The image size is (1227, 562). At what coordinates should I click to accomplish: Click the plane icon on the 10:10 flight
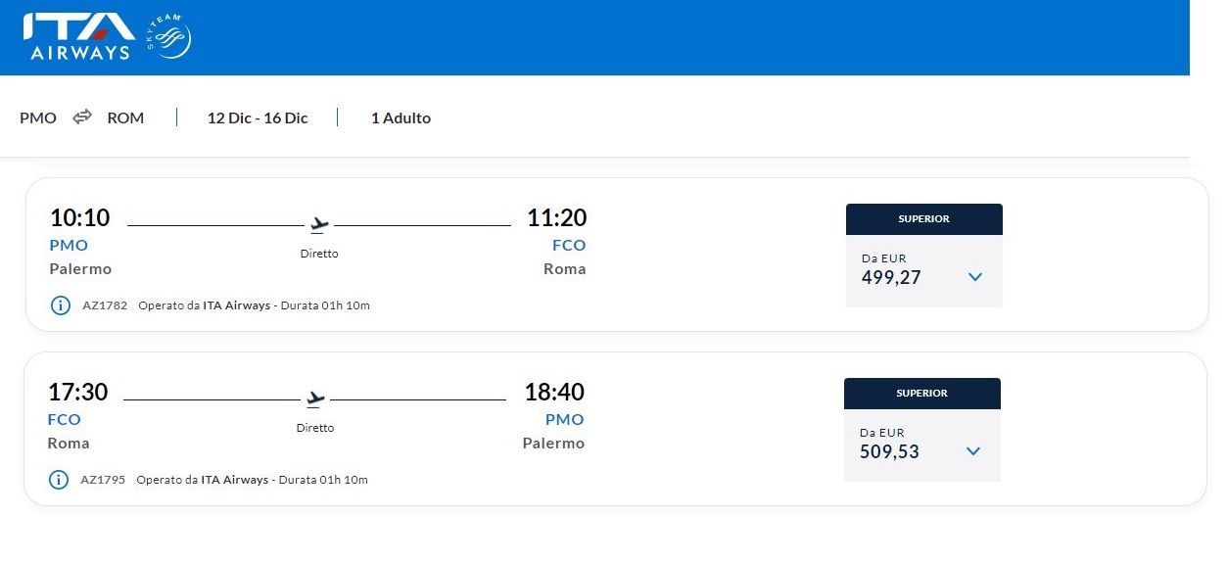pyautogui.click(x=318, y=225)
